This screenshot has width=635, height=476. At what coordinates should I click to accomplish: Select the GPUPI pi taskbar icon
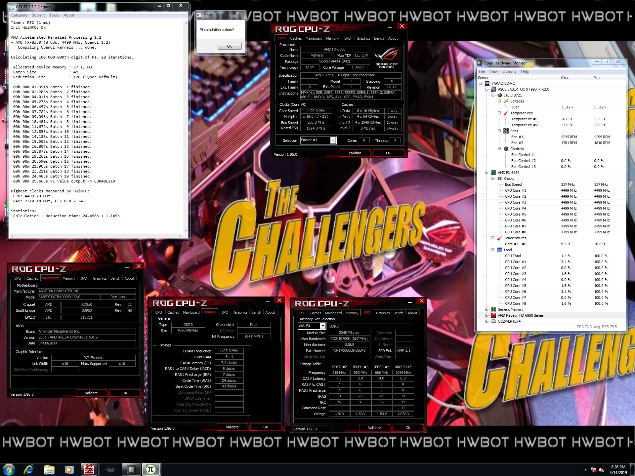pyautogui.click(x=151, y=469)
